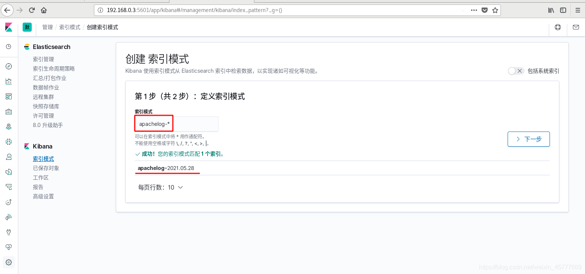Open the Kibana help icon

(558, 27)
